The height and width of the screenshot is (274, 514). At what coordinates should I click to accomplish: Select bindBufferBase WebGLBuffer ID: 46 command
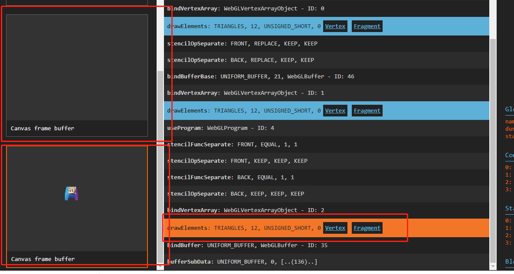coord(327,77)
